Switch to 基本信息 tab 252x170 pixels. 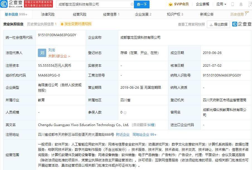click(x=16, y=14)
